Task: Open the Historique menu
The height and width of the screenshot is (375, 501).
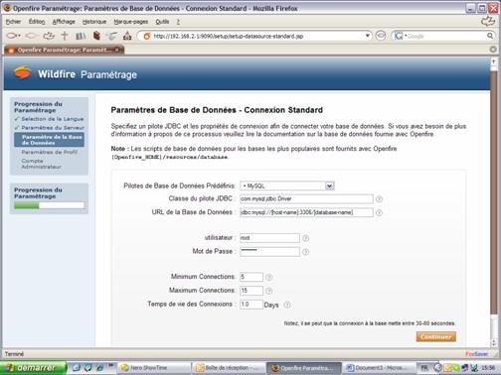Action: pyautogui.click(x=94, y=22)
